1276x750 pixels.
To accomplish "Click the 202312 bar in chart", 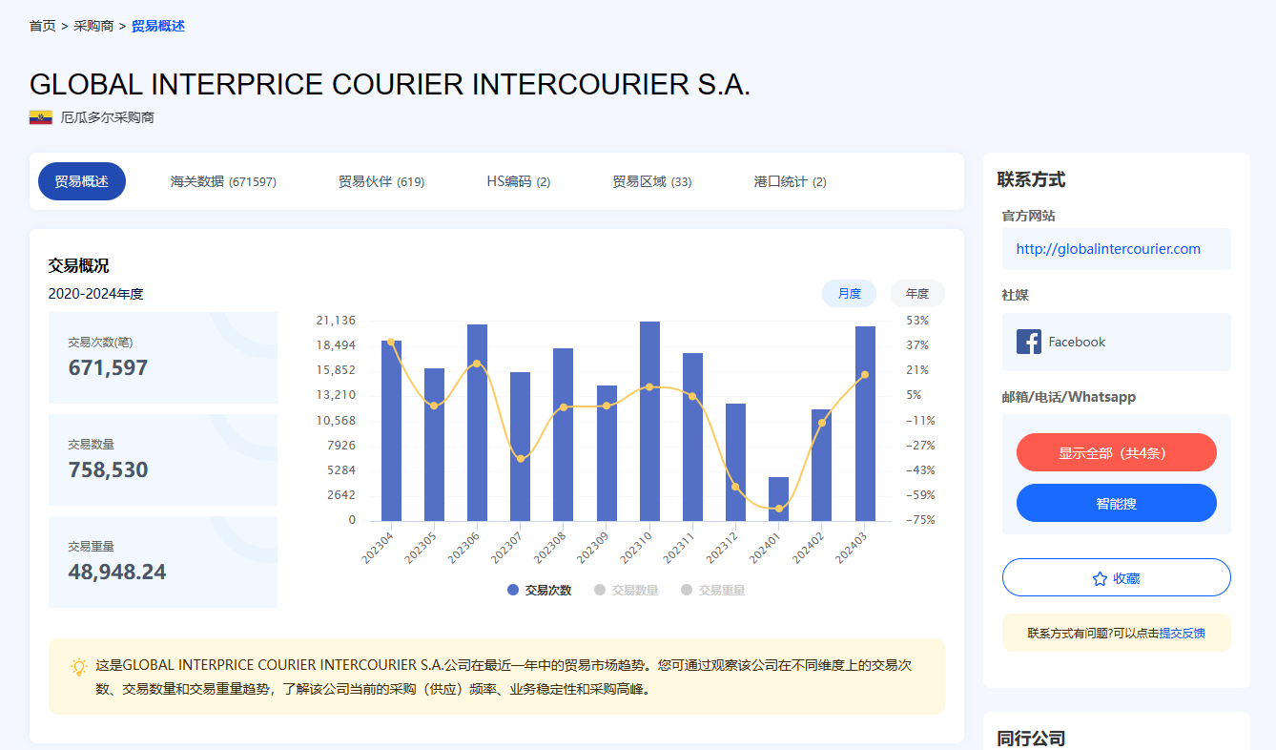I will point(735,462).
